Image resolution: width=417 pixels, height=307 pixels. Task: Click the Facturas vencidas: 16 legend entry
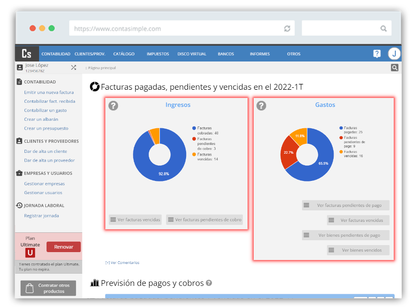[351, 154]
